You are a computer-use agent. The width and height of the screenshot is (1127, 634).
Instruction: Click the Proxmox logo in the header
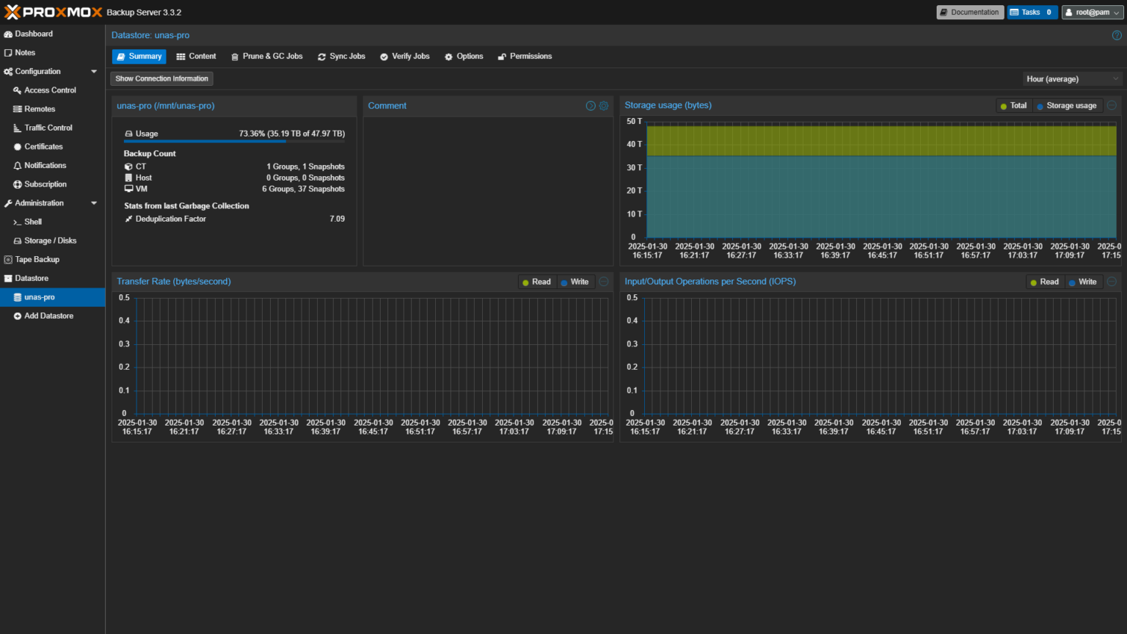point(51,12)
